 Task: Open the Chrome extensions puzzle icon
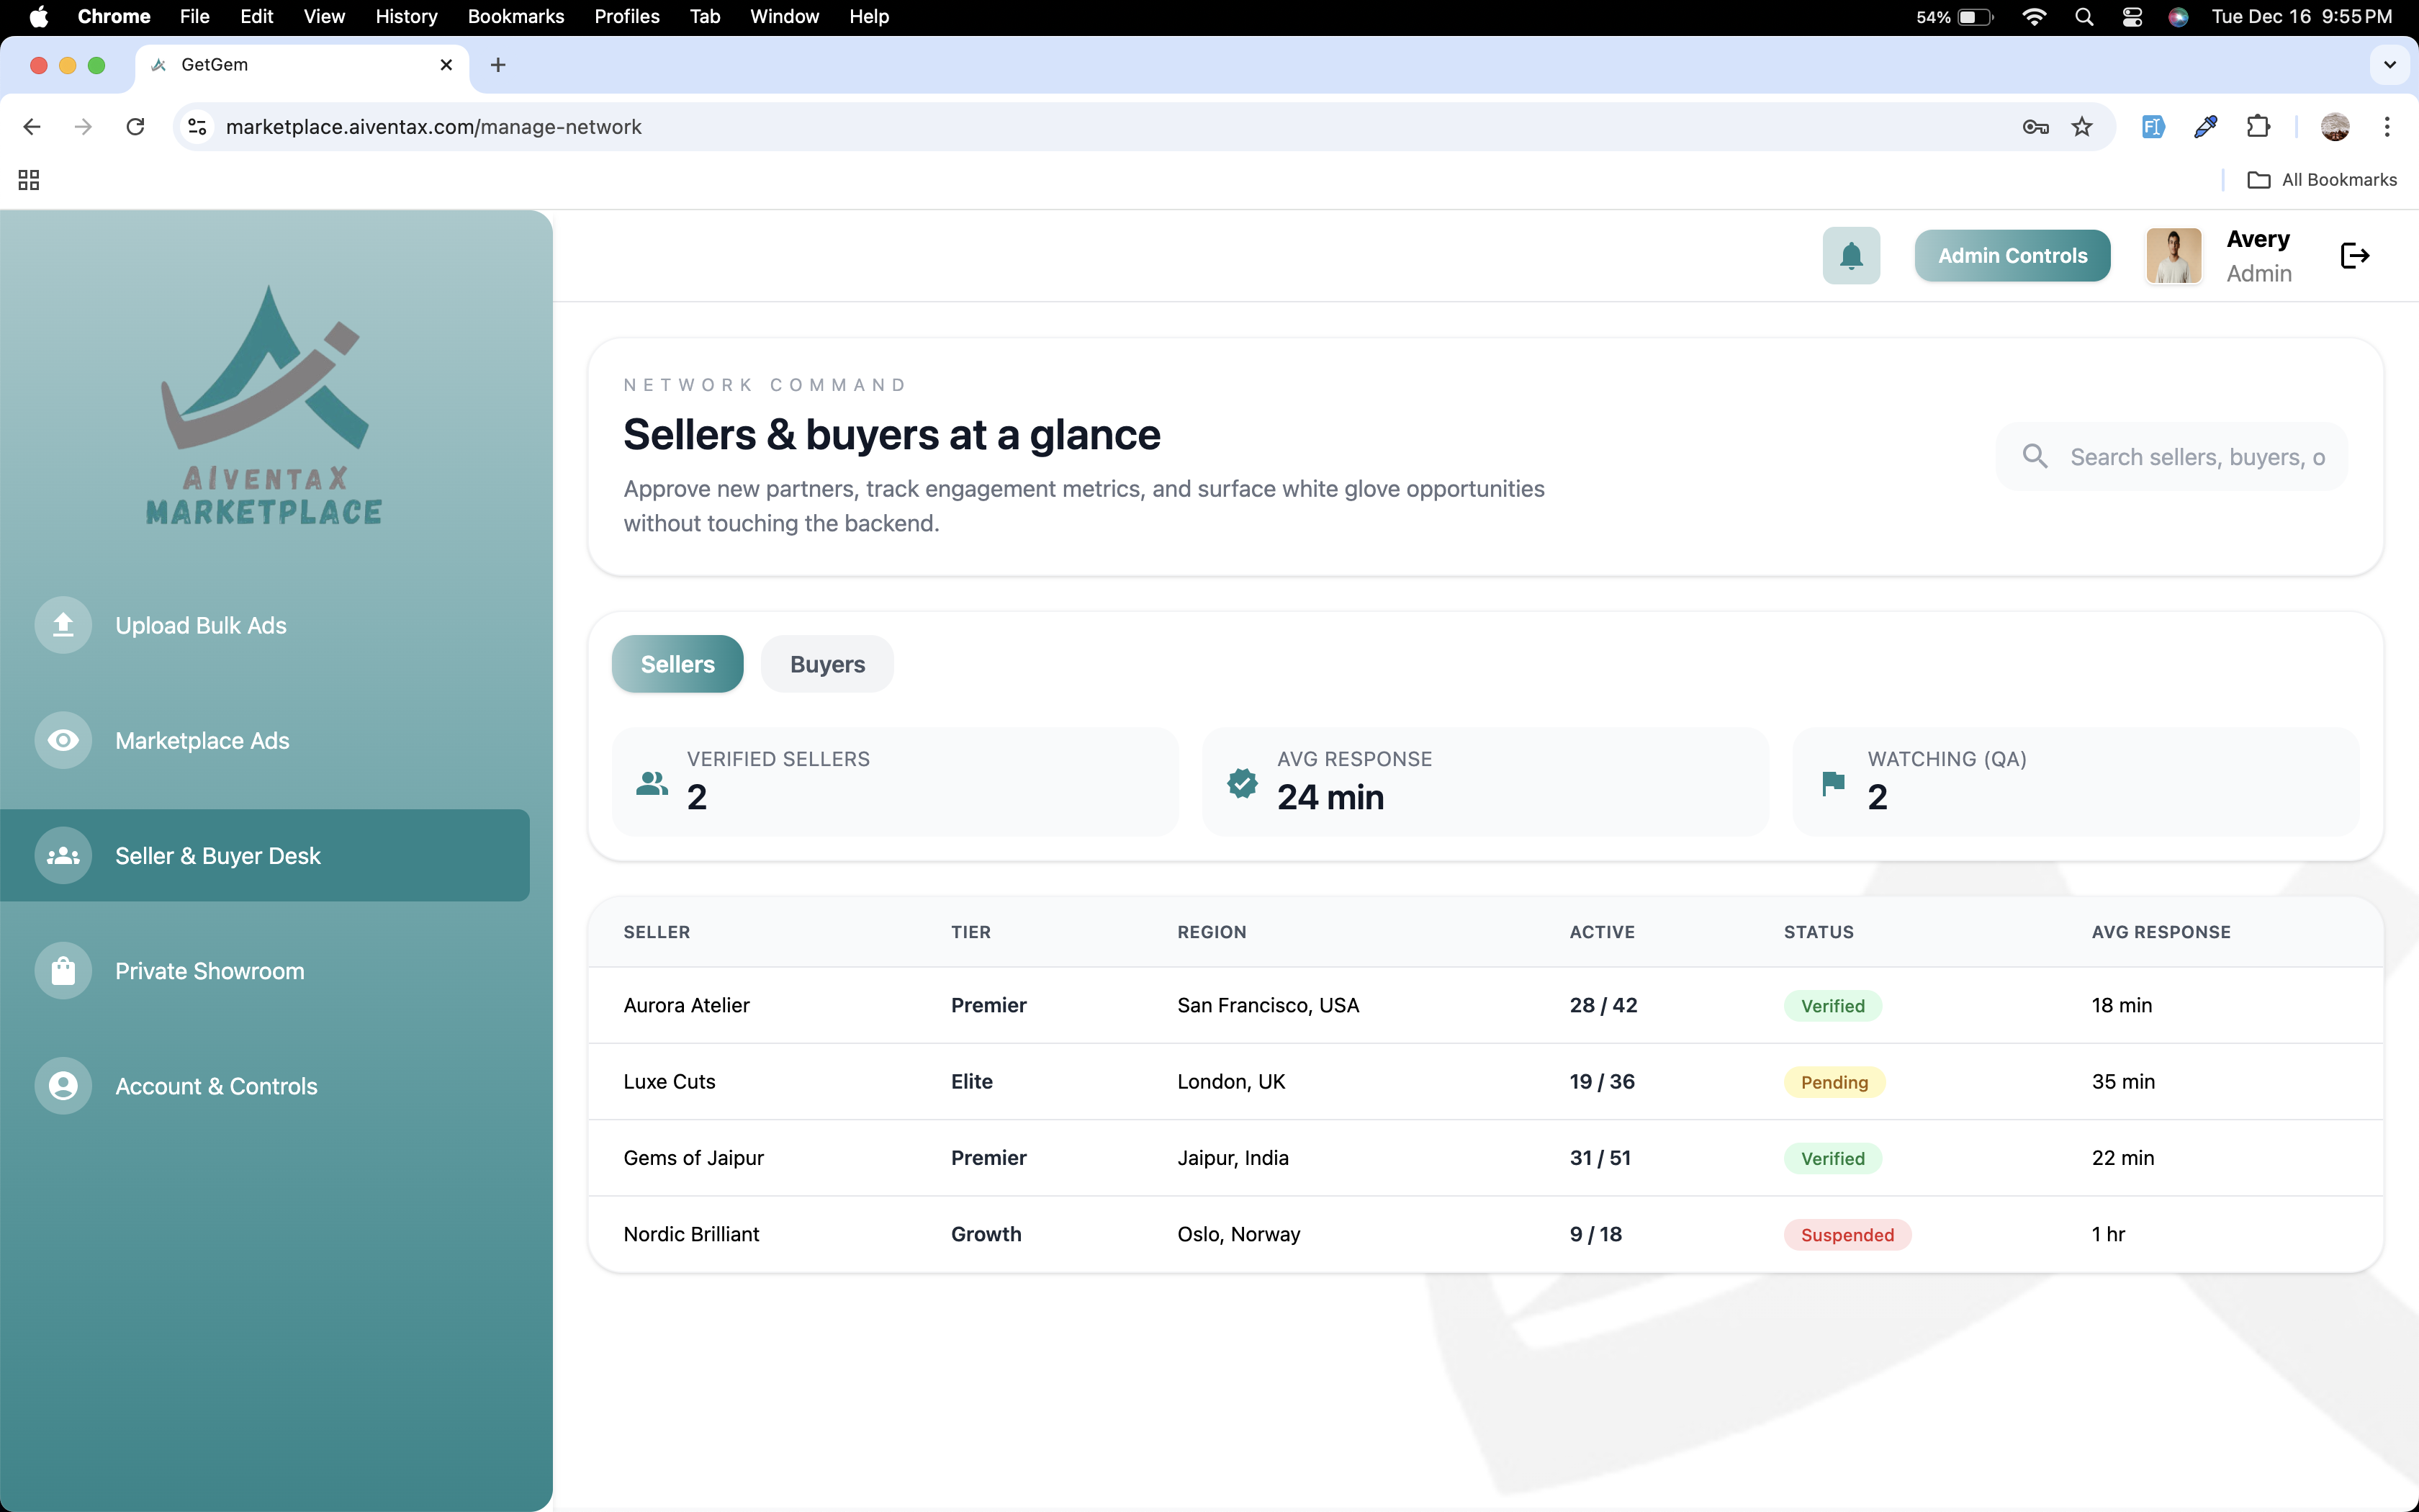[2259, 126]
